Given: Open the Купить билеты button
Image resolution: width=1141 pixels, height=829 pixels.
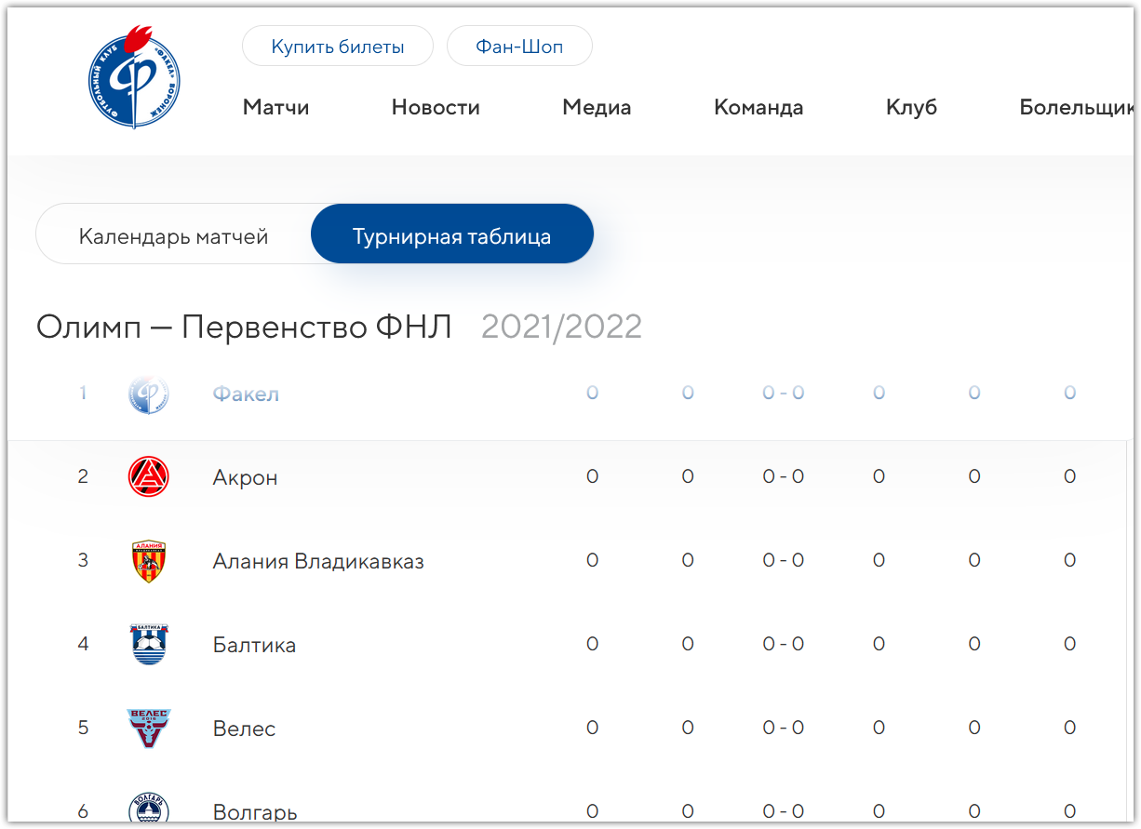Looking at the screenshot, I should pyautogui.click(x=338, y=47).
